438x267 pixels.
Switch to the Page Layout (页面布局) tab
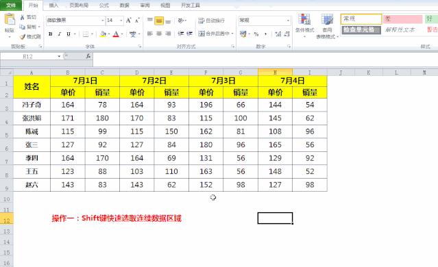point(79,5)
